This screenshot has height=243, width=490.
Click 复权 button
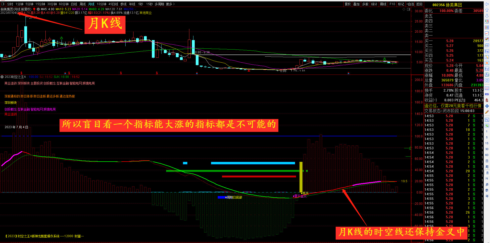coord(348,4)
